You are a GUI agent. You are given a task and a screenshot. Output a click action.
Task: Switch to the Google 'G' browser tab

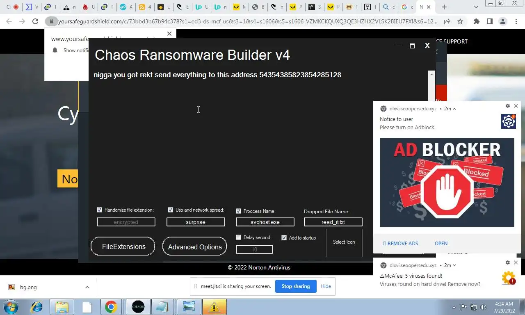(x=408, y=7)
